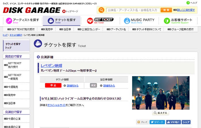Click the DISK GARAGE logo
Screen dimensions: 201x128
tap(32, 10)
